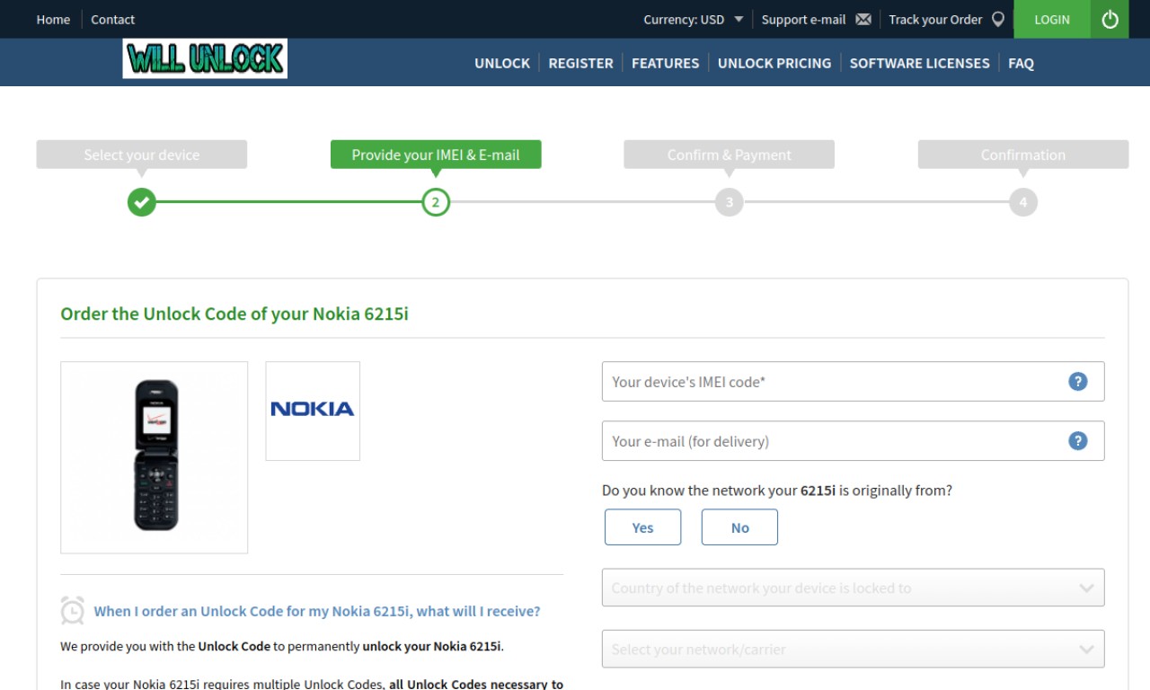This screenshot has width=1150, height=690.
Task: Select Yes for known network
Action: (x=642, y=527)
